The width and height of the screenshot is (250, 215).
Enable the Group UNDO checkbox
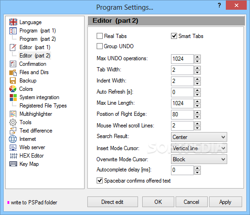pyautogui.click(x=99, y=46)
